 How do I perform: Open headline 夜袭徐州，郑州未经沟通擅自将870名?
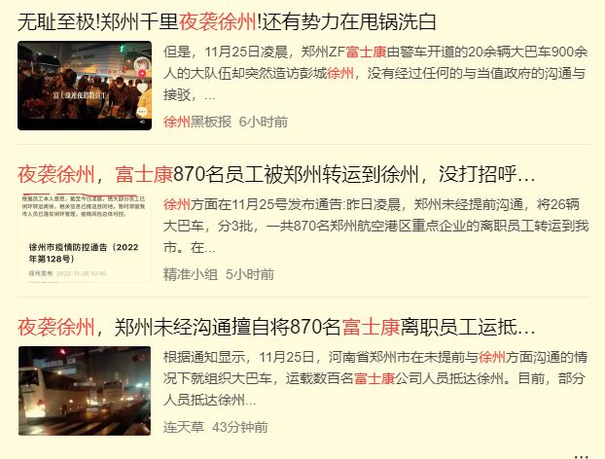point(276,327)
